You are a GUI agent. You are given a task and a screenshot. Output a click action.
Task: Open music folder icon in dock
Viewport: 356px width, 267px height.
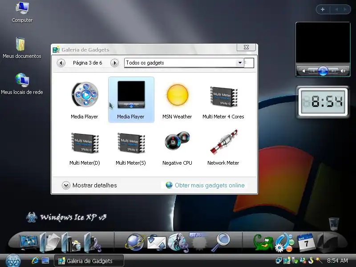click(x=93, y=243)
